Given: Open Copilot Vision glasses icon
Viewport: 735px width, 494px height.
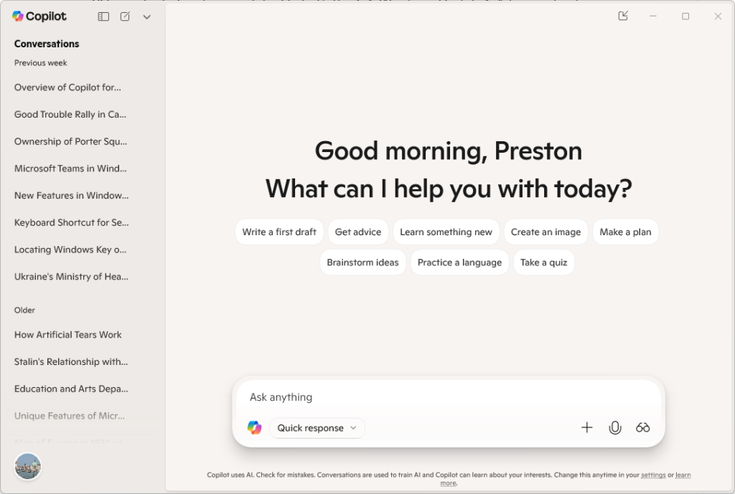Looking at the screenshot, I should pos(642,427).
